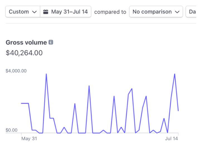Select the $40,264.00 total amount

24,53
